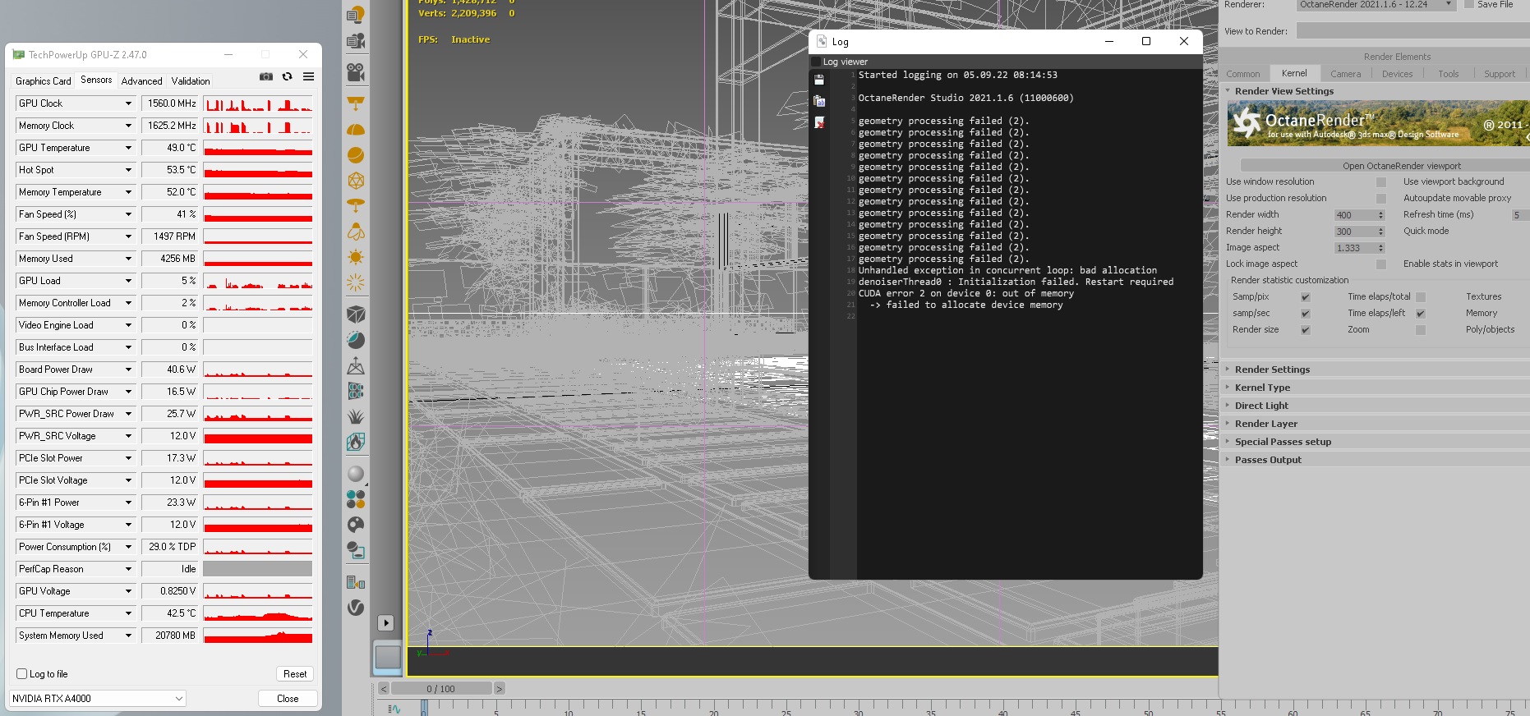The image size is (1530, 716).
Task: Toggle Lock image aspect checkbox
Action: [x=1380, y=264]
